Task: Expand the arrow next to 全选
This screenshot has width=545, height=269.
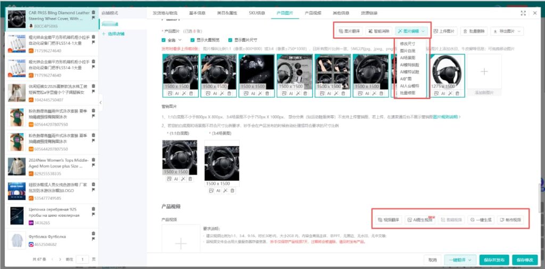Action: tap(180, 40)
